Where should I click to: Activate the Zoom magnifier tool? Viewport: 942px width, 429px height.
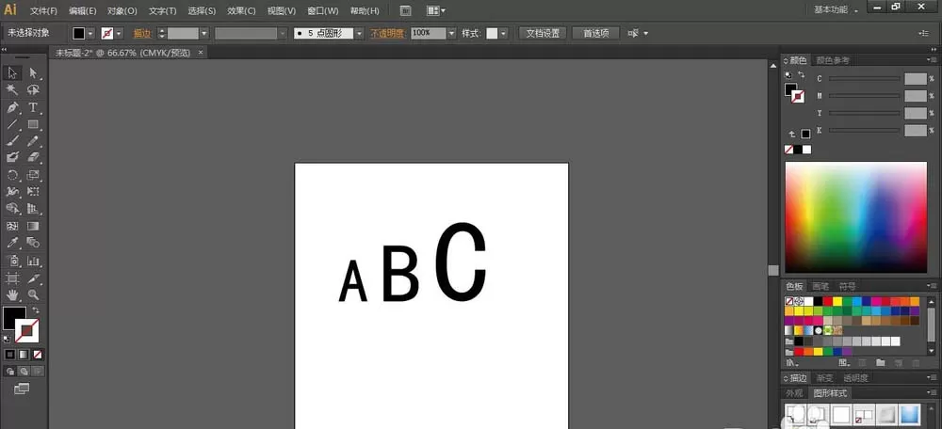pyautogui.click(x=33, y=294)
